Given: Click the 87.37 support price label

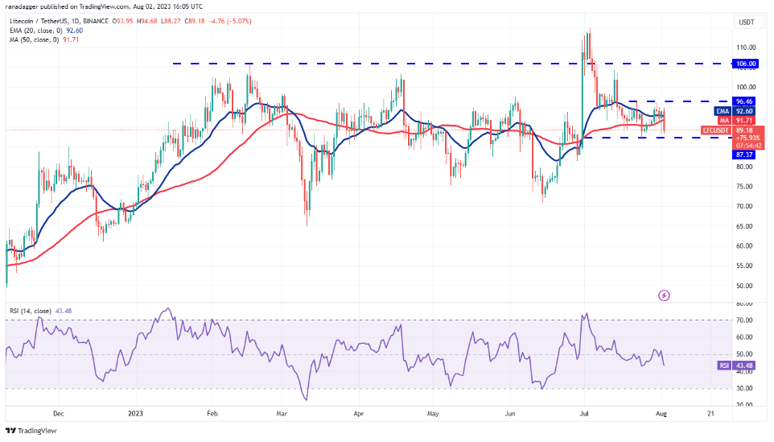Looking at the screenshot, I should pyautogui.click(x=746, y=155).
